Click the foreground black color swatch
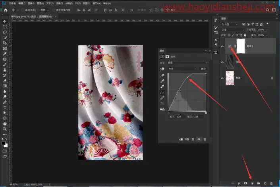 click(x=4, y=143)
